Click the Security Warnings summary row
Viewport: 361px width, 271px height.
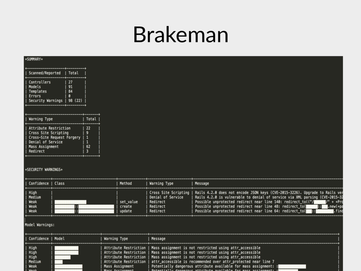click(55, 101)
